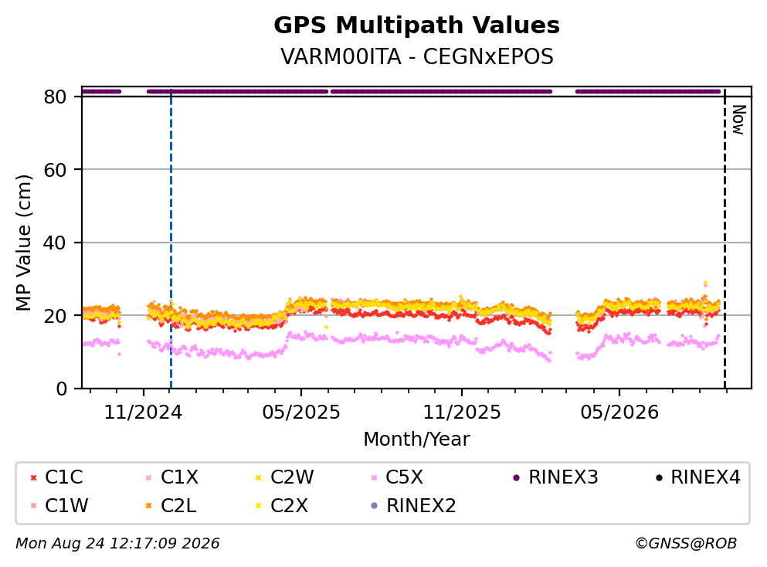Click the RINEX2 legend dot
The height and width of the screenshot is (567, 767).
(x=375, y=506)
